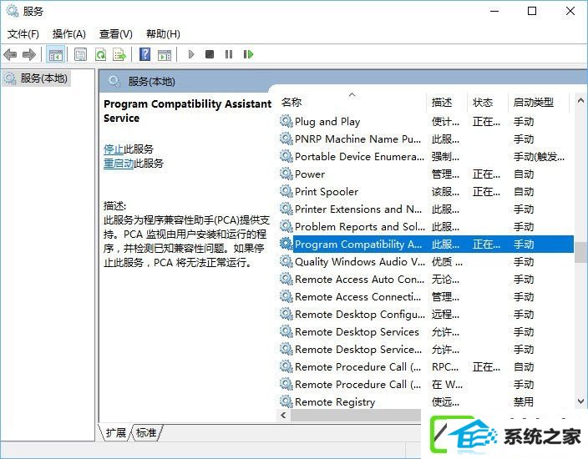Open the 查看(V) menu
Image resolution: width=588 pixels, height=459 pixels.
coord(116,34)
